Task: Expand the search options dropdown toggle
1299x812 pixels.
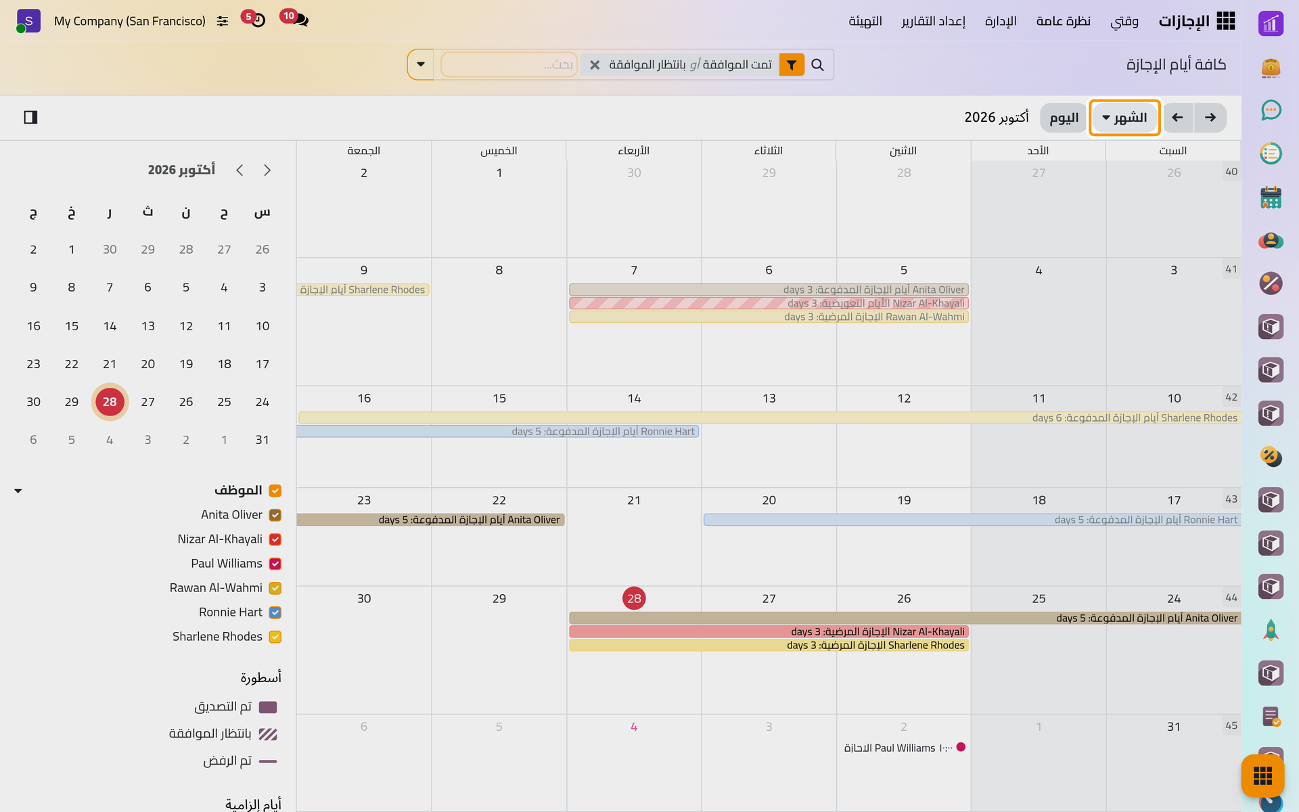Action: point(420,65)
